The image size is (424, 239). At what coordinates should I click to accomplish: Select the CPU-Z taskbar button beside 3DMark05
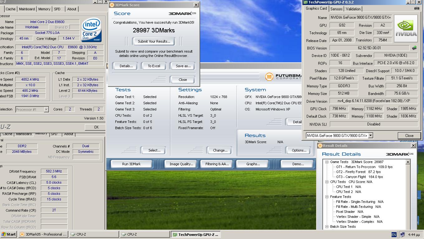94,234
